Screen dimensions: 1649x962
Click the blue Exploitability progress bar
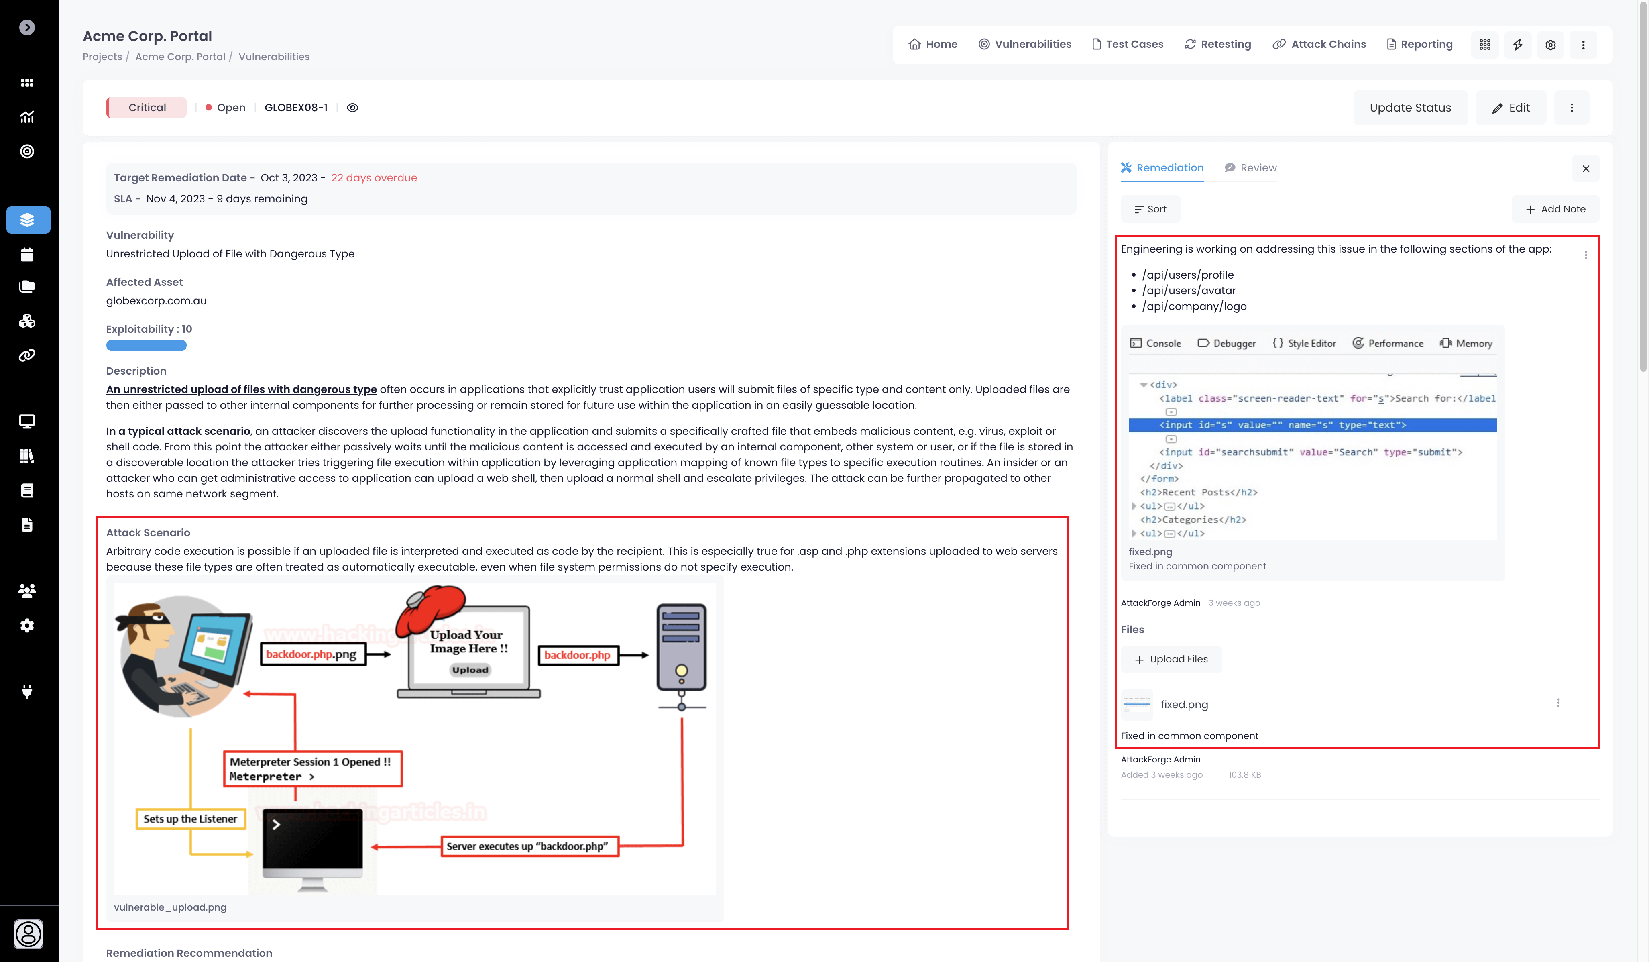(x=146, y=346)
